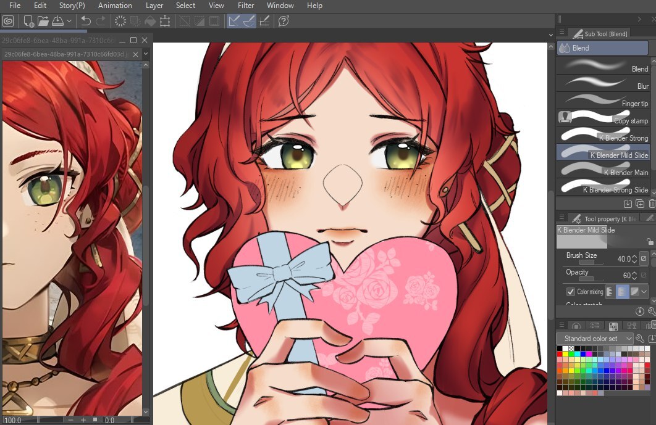Toggle the Color mixing checkbox
The width and height of the screenshot is (656, 425).
(x=570, y=291)
